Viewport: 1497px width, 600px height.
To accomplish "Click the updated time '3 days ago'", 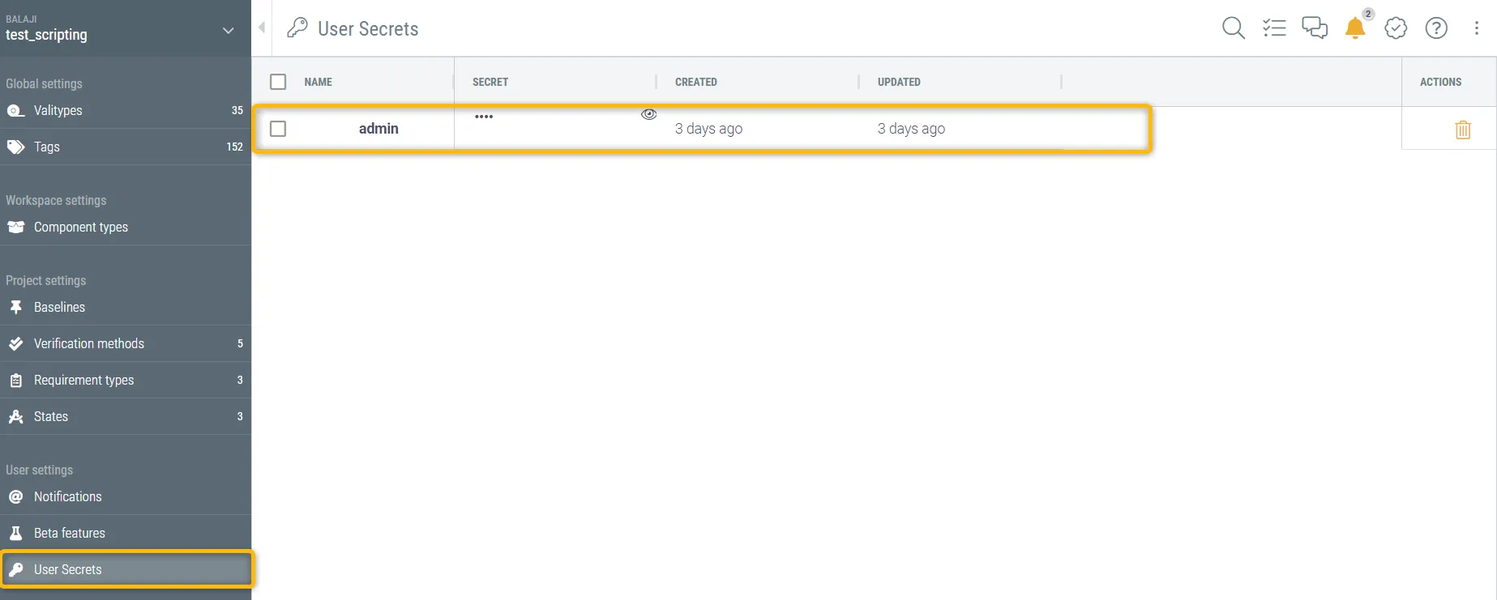I will coord(911,129).
